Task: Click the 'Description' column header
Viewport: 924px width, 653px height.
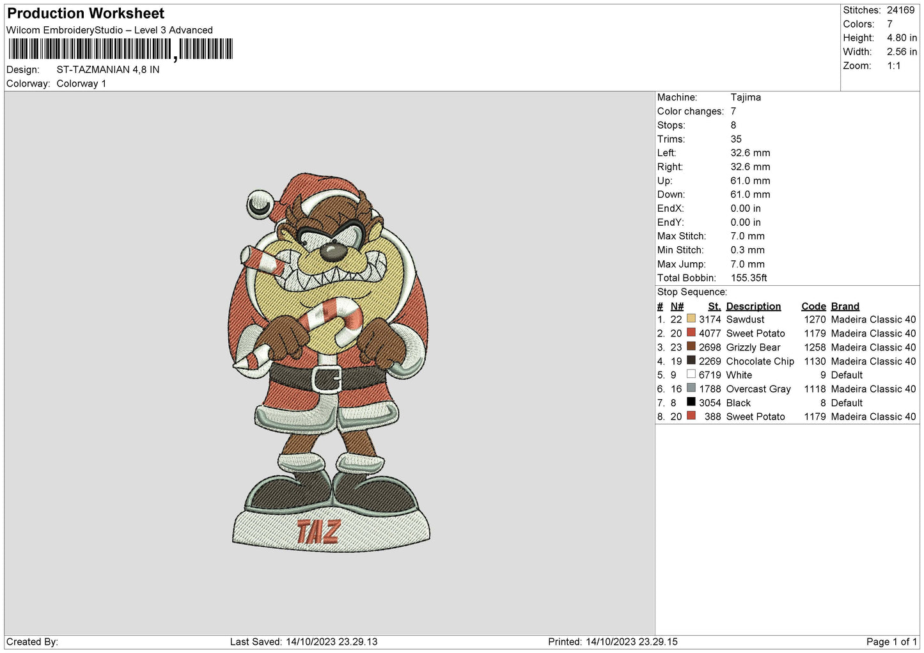Action: point(753,306)
